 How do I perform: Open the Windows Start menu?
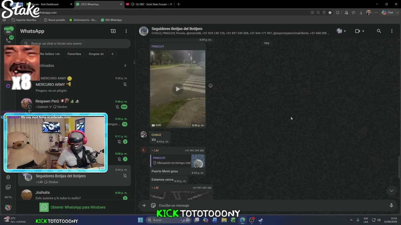pos(140,220)
